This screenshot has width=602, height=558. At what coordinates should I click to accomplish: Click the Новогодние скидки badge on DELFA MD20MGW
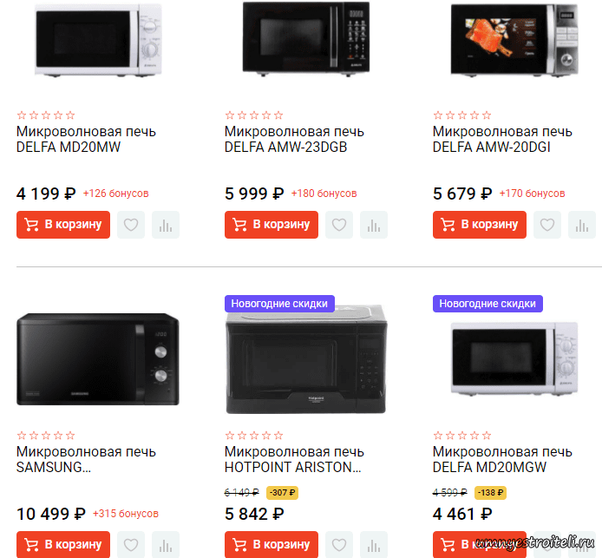[487, 304]
